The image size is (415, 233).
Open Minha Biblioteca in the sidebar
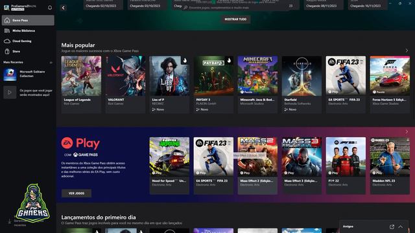pos(28,30)
